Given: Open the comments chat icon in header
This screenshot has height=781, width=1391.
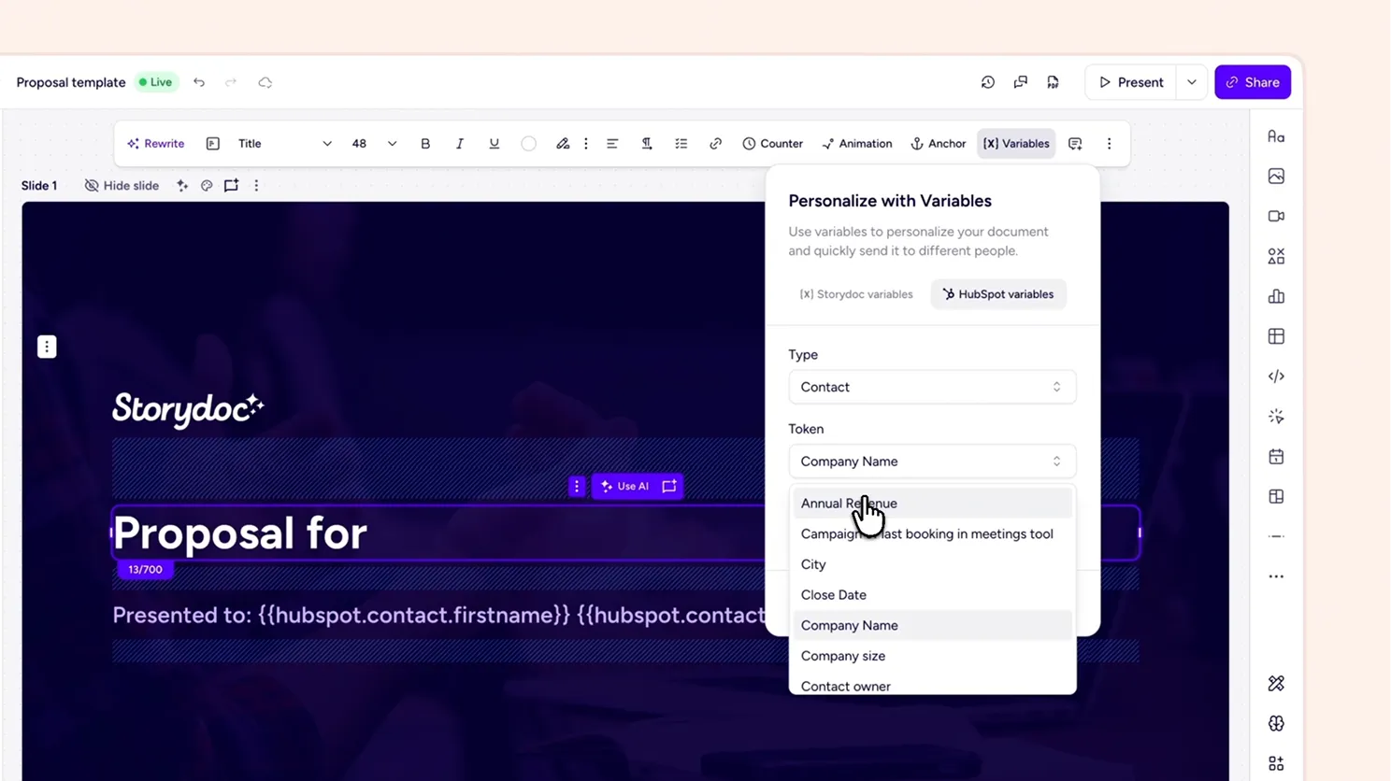Looking at the screenshot, I should 1021,82.
